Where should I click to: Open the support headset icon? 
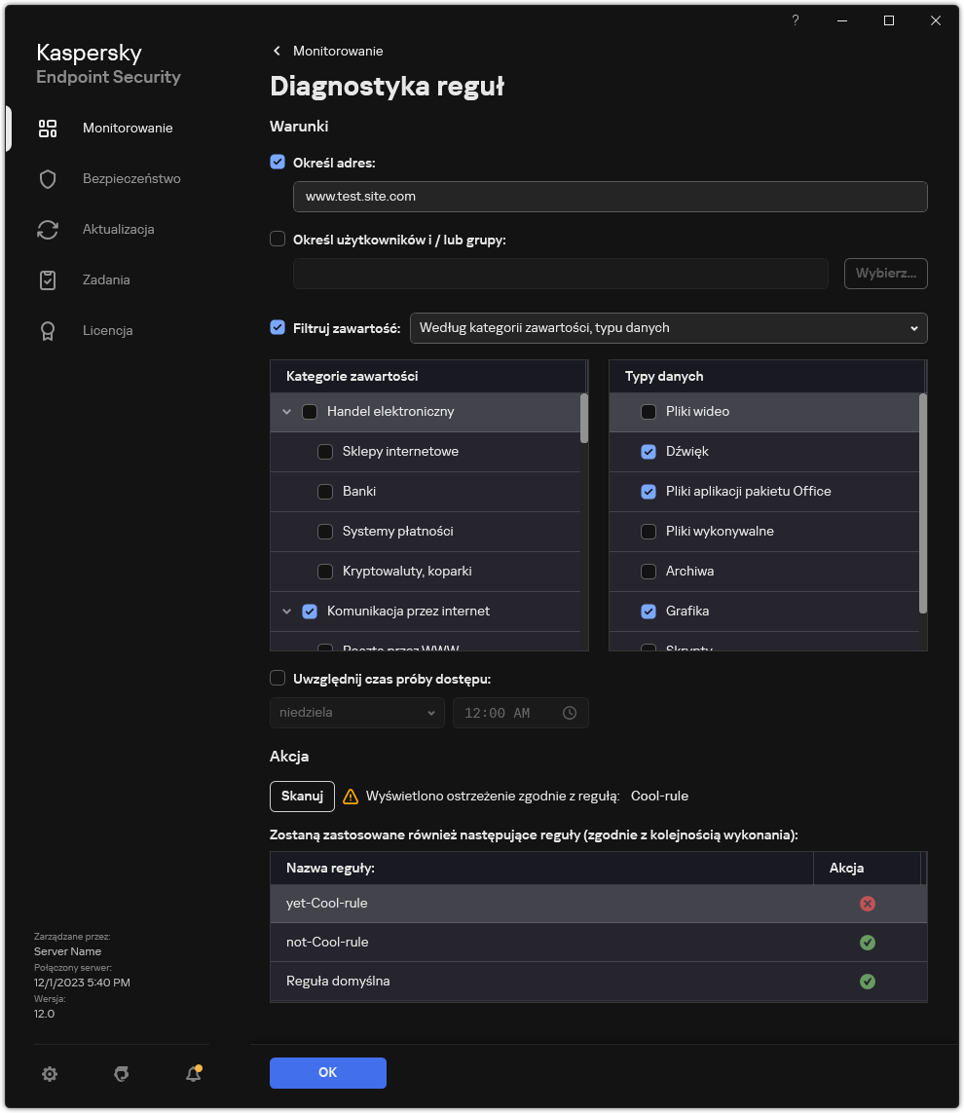pos(122,1074)
